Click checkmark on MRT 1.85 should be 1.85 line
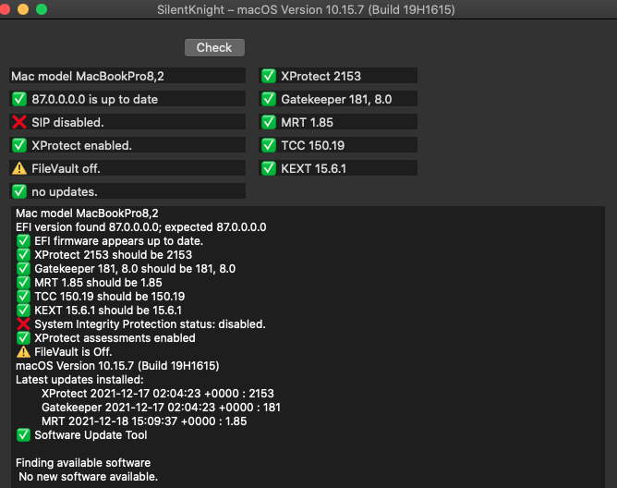This screenshot has width=617, height=488. (24, 283)
